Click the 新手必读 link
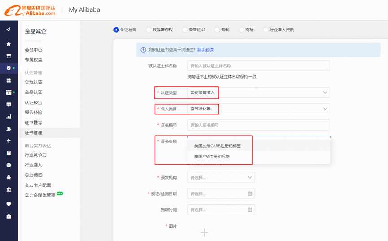The width and height of the screenshot is (388, 241). click(x=205, y=50)
